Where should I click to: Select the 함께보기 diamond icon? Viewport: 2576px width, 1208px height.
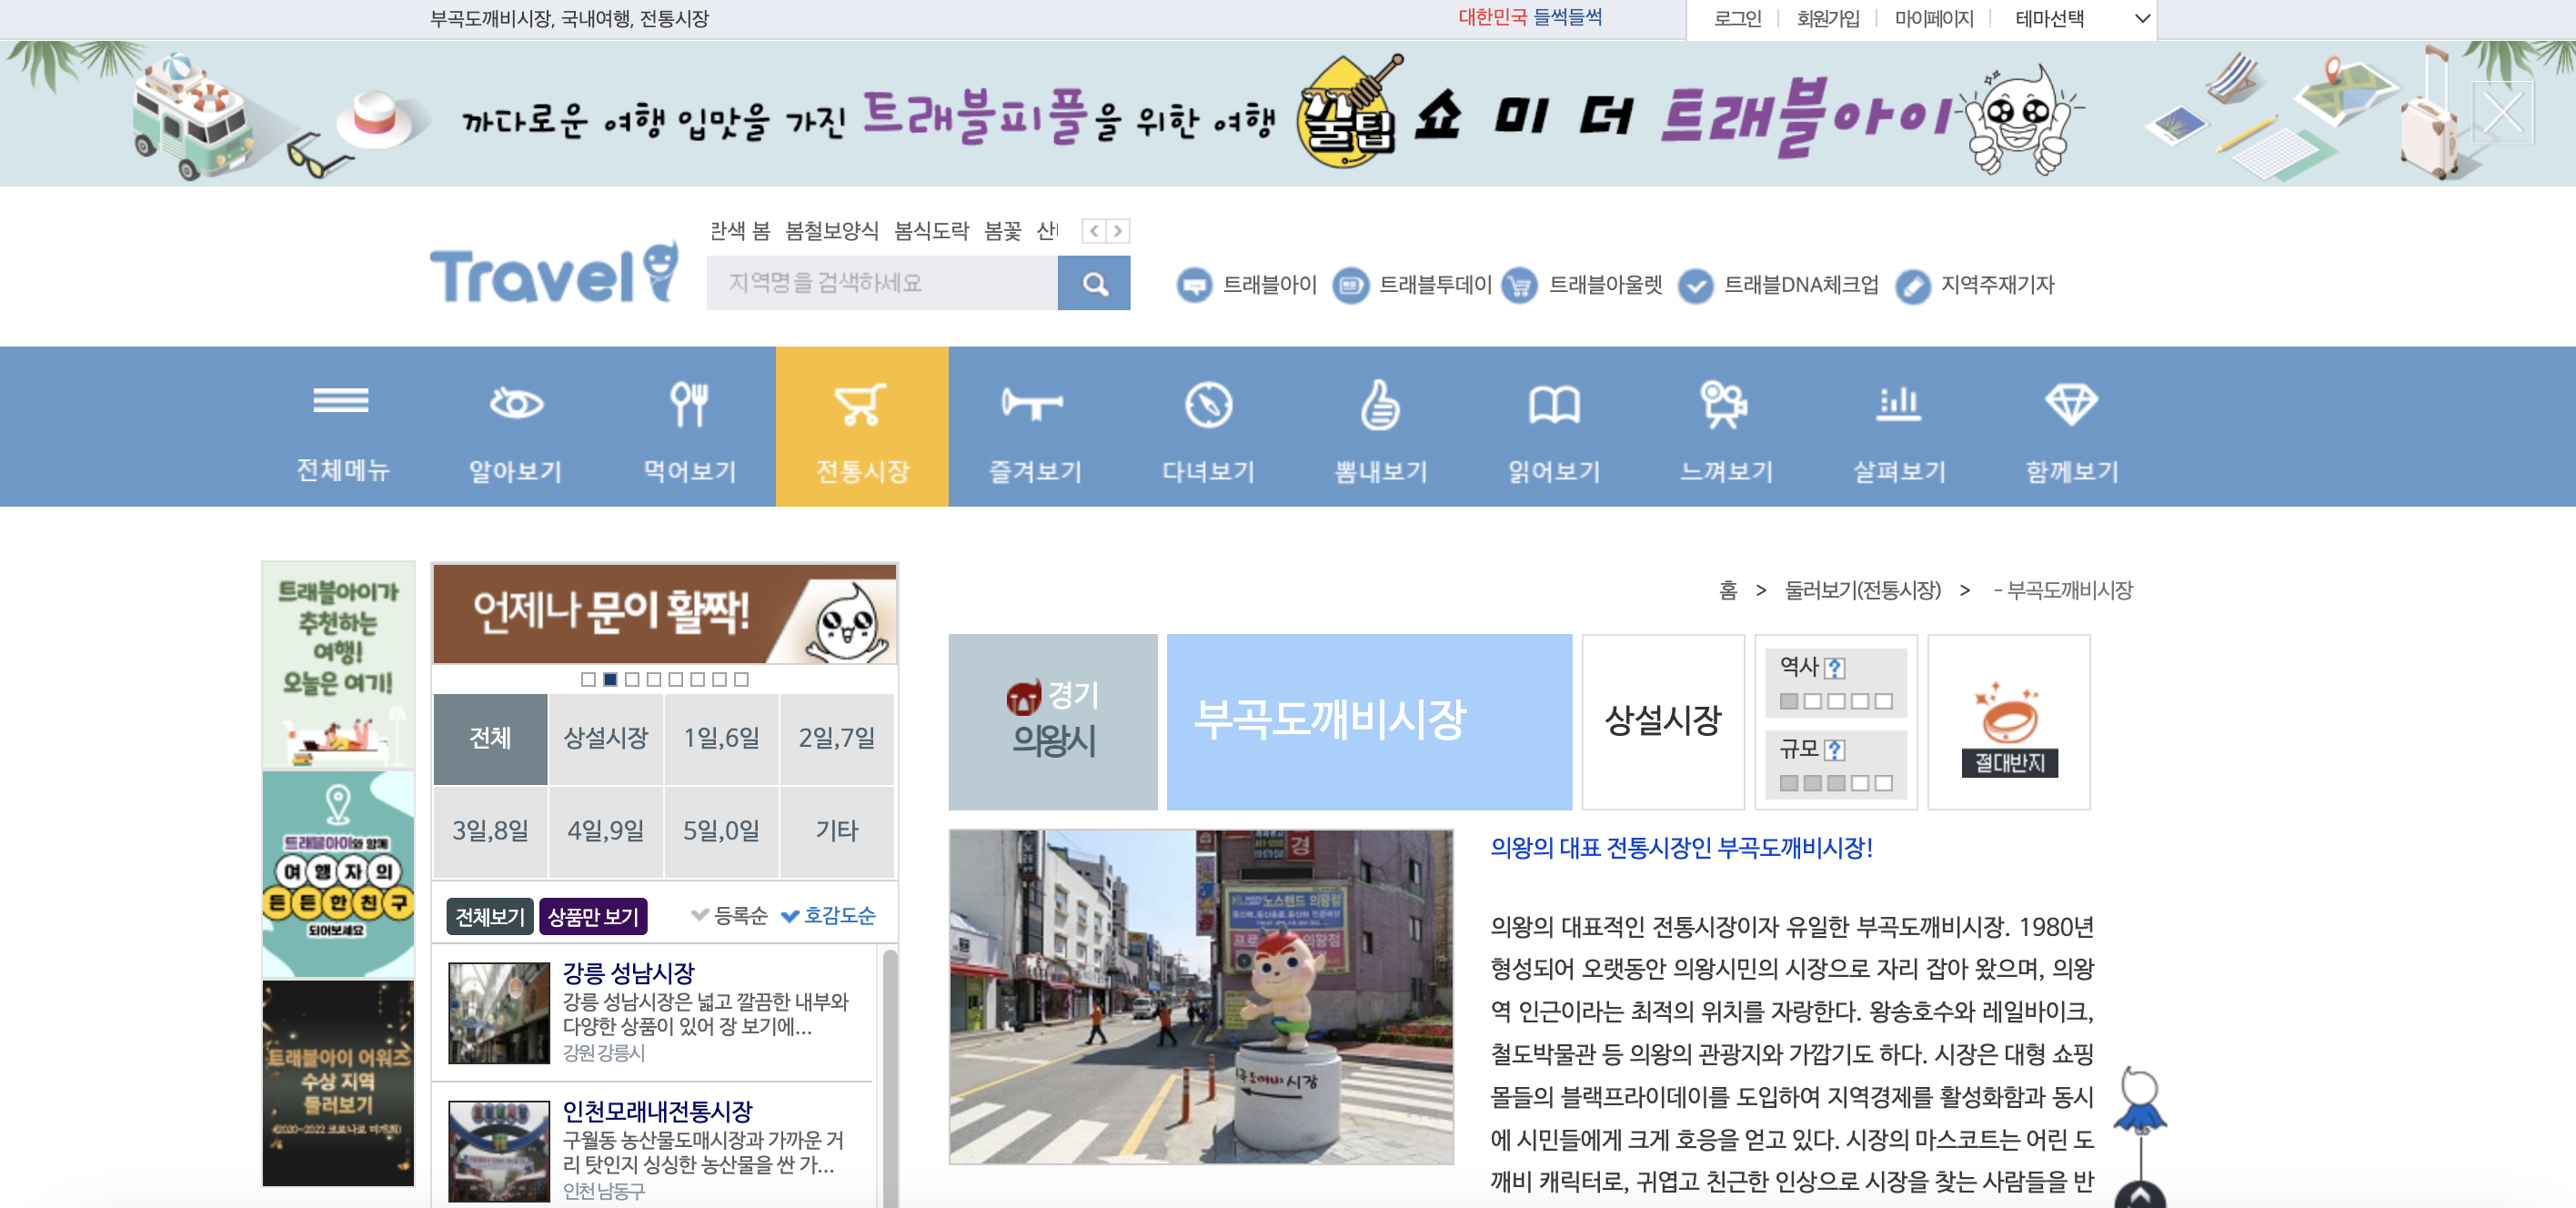click(x=2070, y=404)
